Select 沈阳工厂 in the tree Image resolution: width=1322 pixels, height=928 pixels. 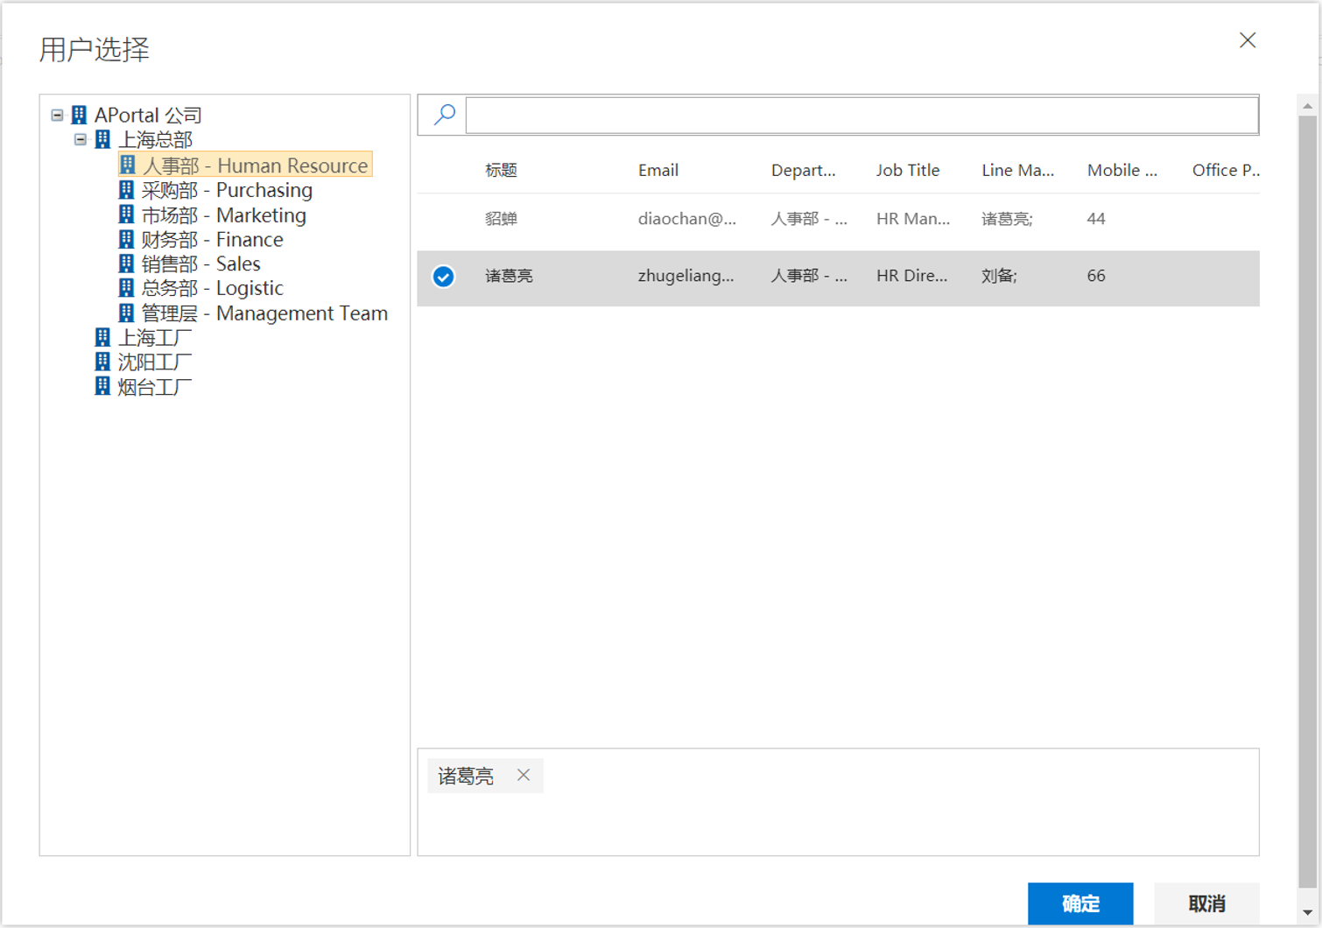(155, 362)
